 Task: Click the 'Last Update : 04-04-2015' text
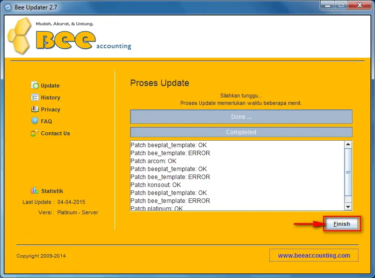point(54,202)
